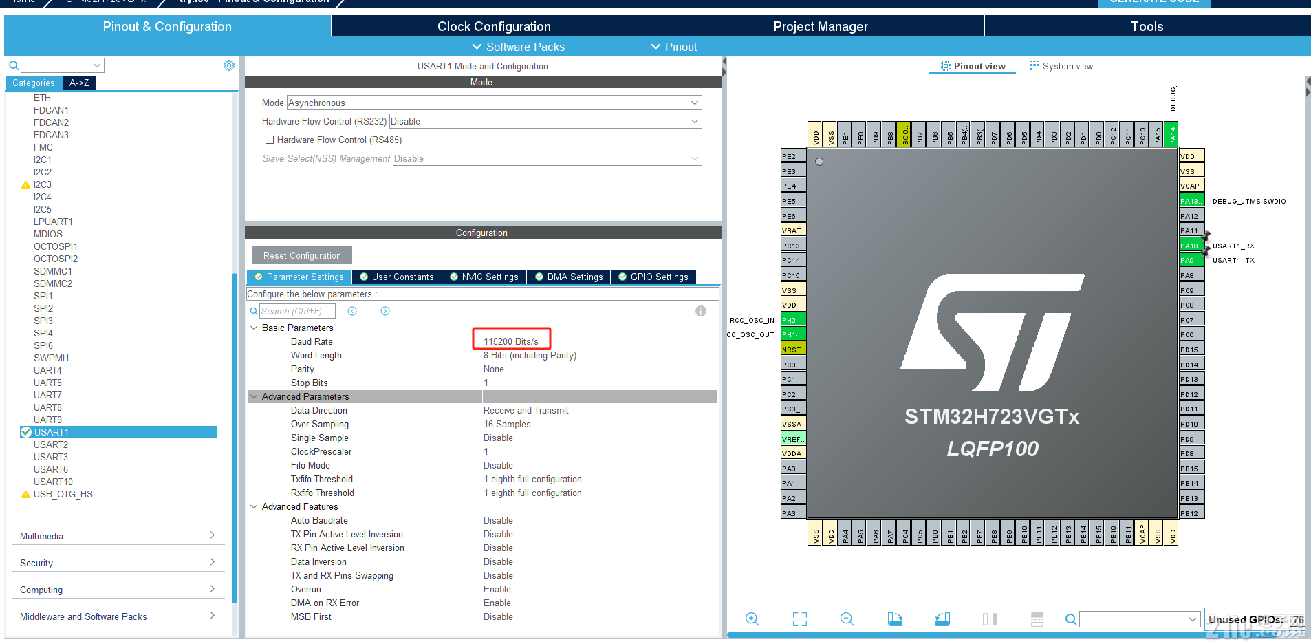This screenshot has width=1311, height=644.
Task: Switch to System view
Action: click(1061, 66)
